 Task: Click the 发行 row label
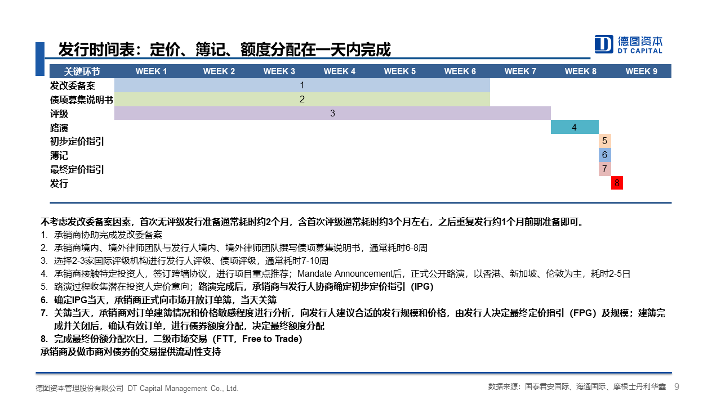[59, 183]
